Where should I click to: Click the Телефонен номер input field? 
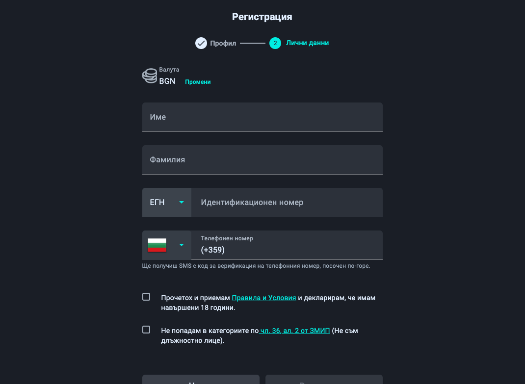[x=287, y=250]
